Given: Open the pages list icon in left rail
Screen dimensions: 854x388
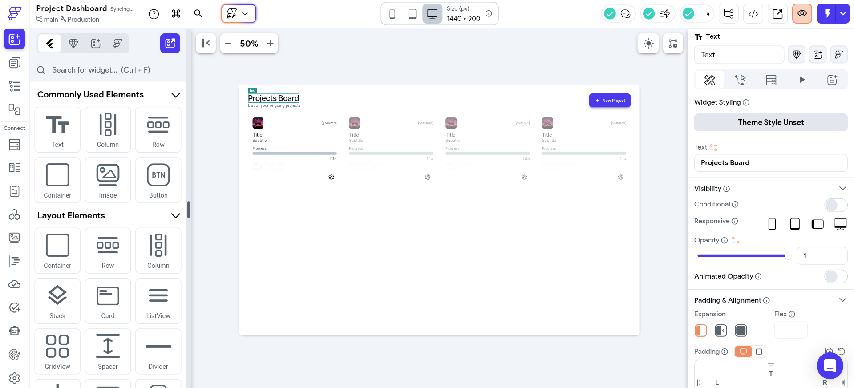Looking at the screenshot, I should [x=14, y=63].
